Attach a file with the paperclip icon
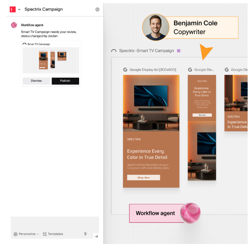248x248 pixels. pos(85,234)
